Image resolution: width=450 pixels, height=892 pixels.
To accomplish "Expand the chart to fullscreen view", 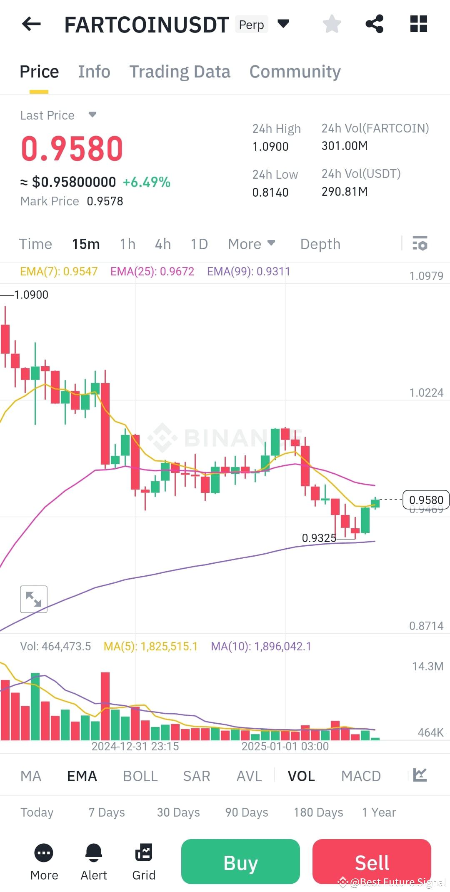I will point(33,599).
